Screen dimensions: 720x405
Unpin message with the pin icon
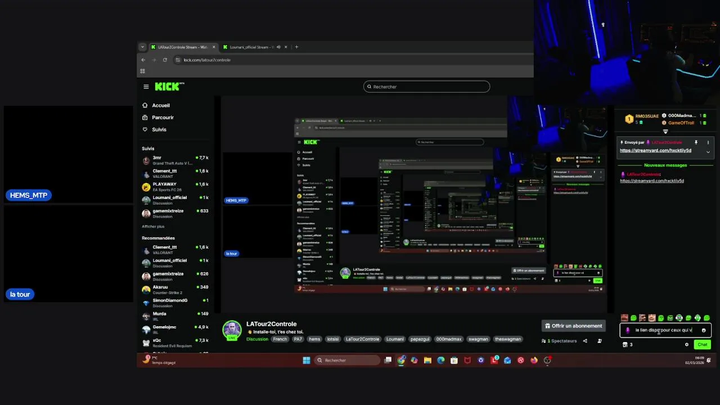click(x=696, y=143)
